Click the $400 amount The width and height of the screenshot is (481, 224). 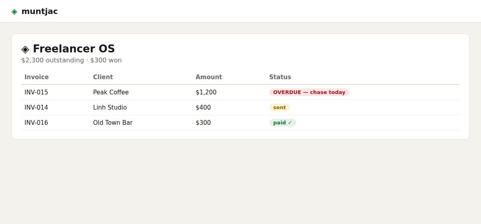point(203,108)
